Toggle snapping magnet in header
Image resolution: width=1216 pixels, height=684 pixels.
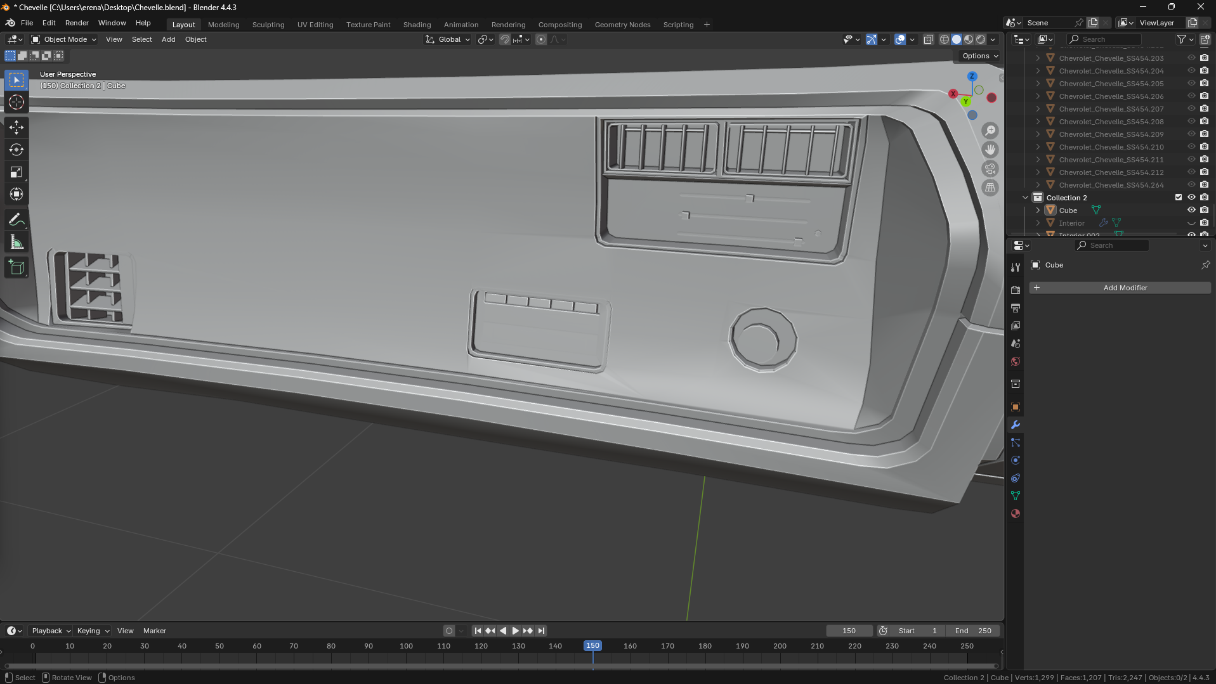(504, 39)
